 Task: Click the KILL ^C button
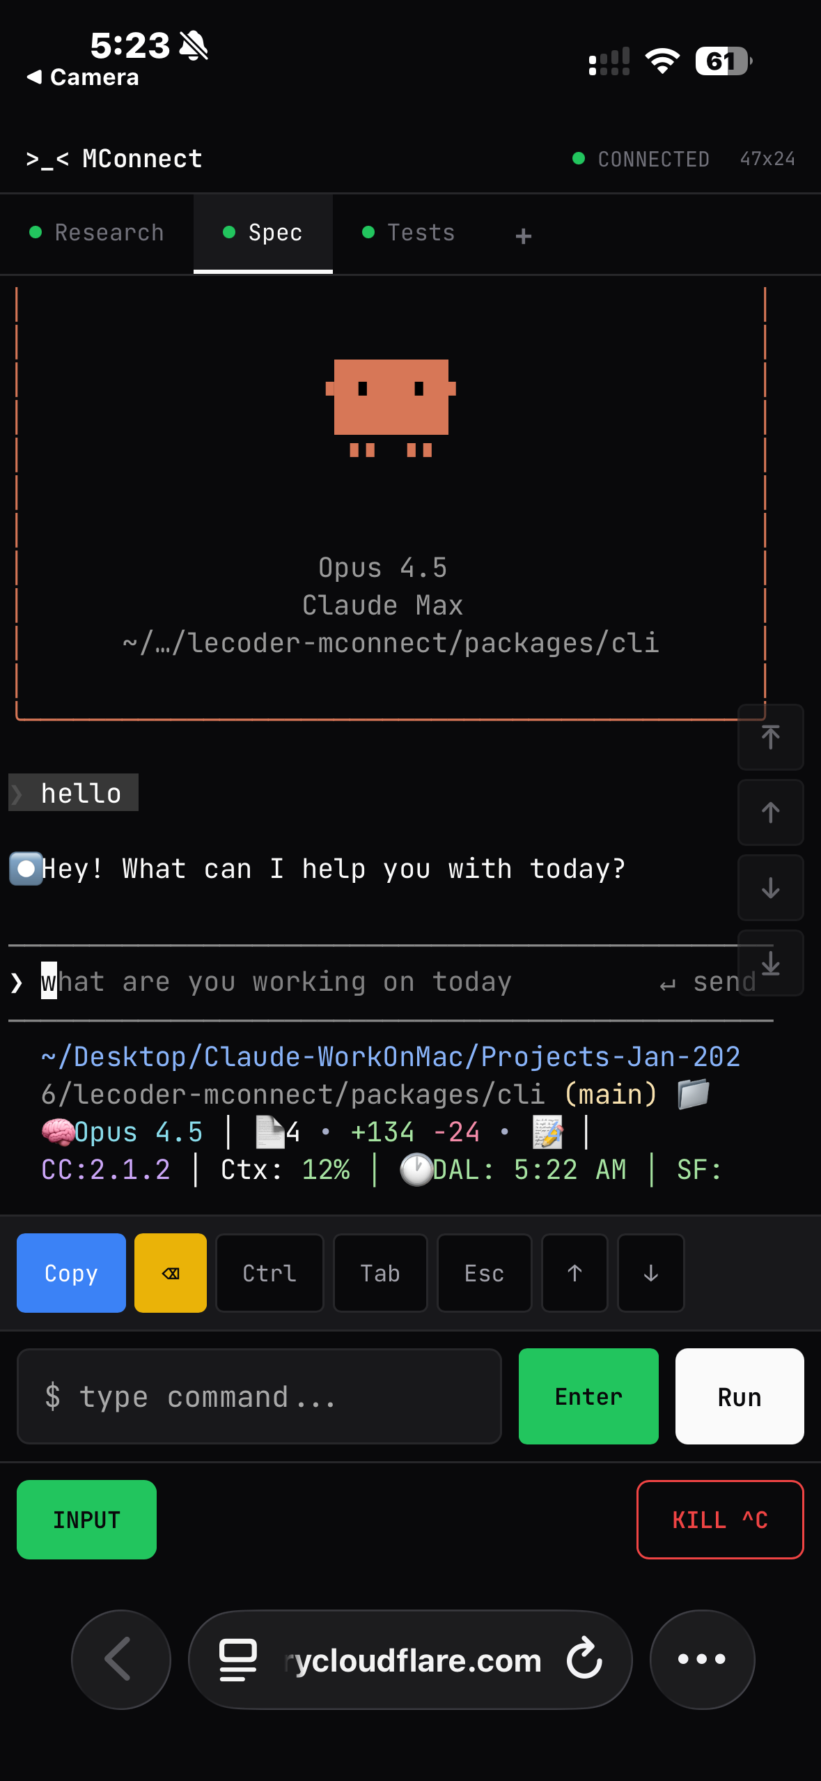[x=720, y=1520]
